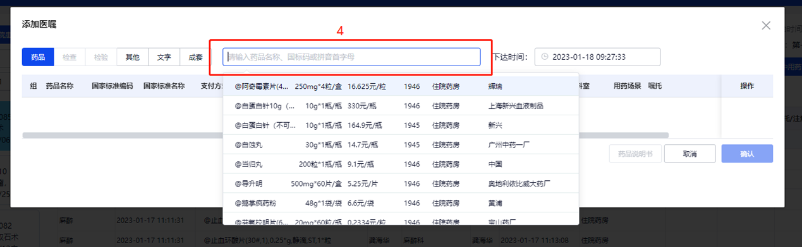This screenshot has height=247, width=802.
Task: Switch to the 检验 tab
Action: click(101, 57)
